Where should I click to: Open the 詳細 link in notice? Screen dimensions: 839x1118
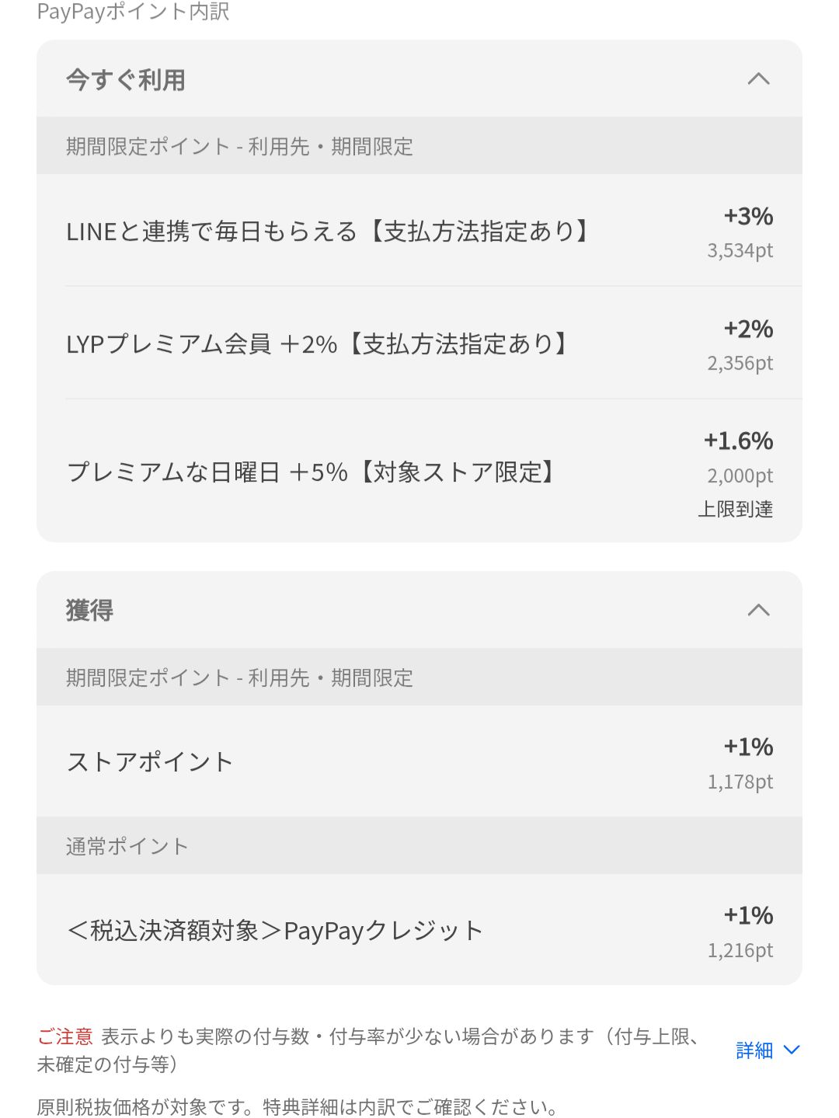coord(754,1050)
